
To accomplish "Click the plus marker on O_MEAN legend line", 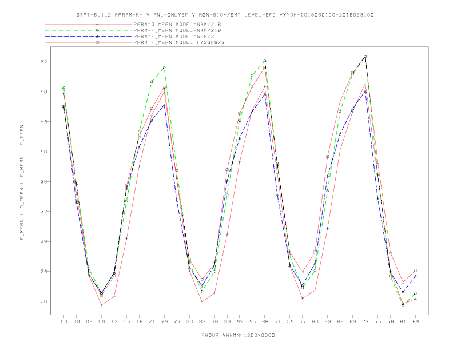I will point(97,24).
